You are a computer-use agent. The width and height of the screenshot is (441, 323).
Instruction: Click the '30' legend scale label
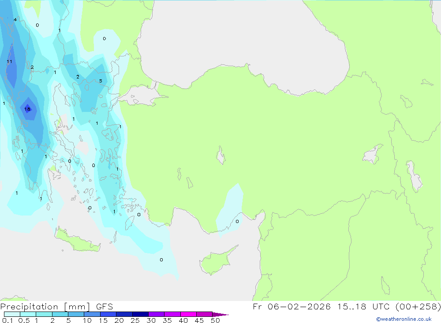coord(151,320)
